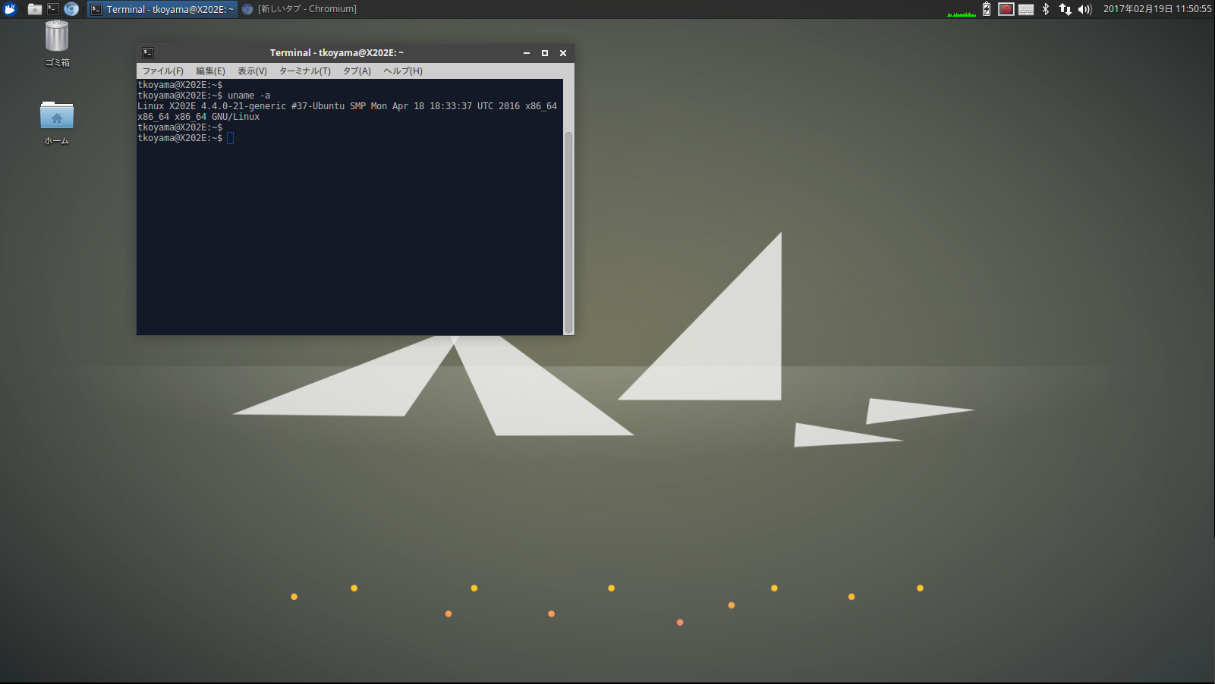1215x684 pixels.
Task: Open the 編集(E) menu
Action: 210,71
